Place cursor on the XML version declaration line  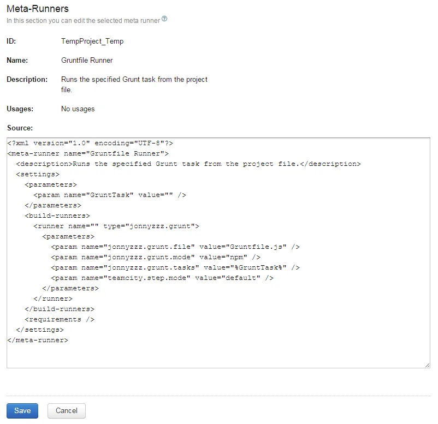(x=90, y=144)
